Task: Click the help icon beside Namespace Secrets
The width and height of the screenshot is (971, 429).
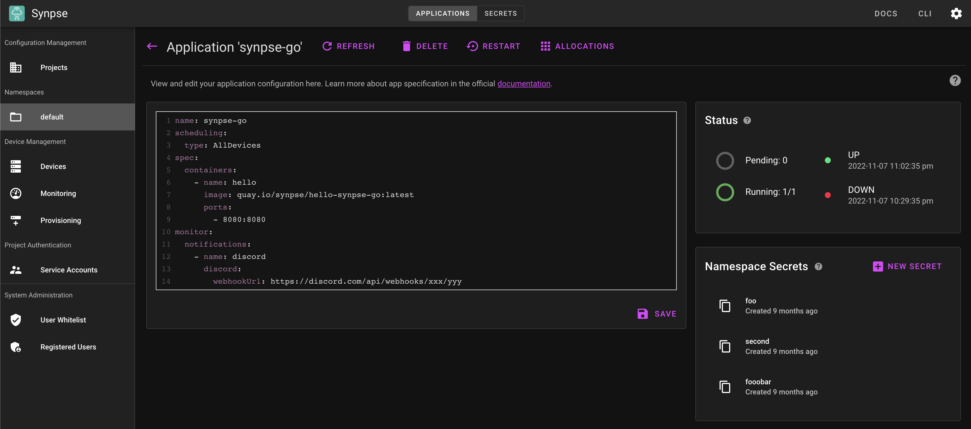Action: pyautogui.click(x=818, y=267)
